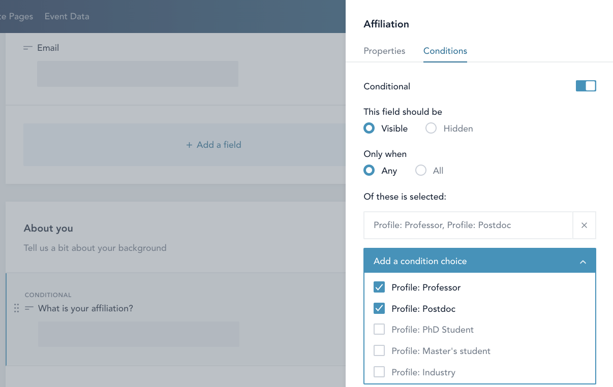613x387 pixels.
Task: Uncheck Profile: Professor
Action: tap(379, 287)
